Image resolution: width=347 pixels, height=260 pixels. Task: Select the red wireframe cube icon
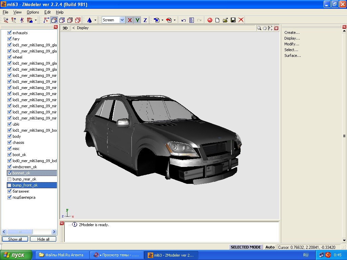pos(78,20)
